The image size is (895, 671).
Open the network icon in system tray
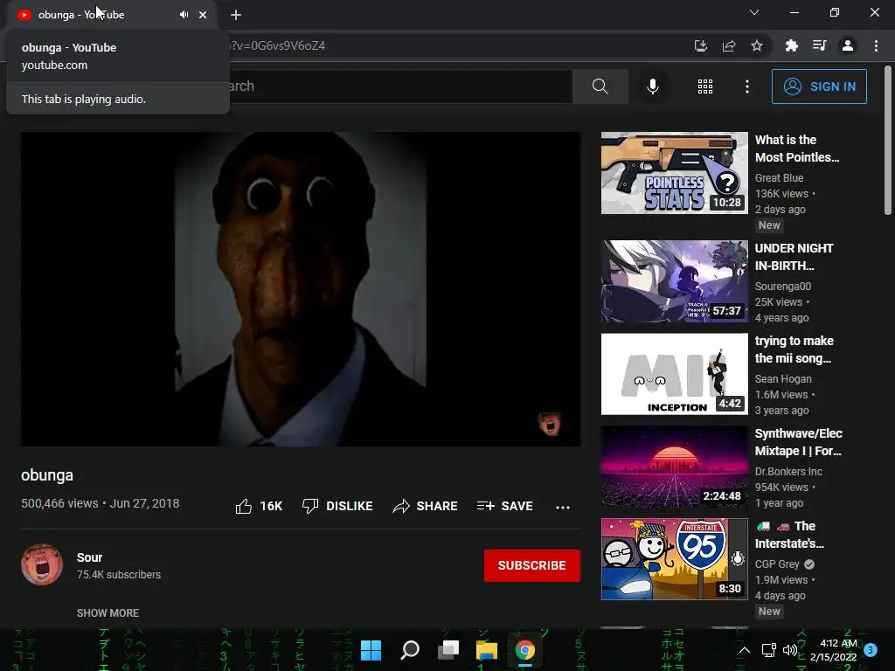[x=769, y=650]
